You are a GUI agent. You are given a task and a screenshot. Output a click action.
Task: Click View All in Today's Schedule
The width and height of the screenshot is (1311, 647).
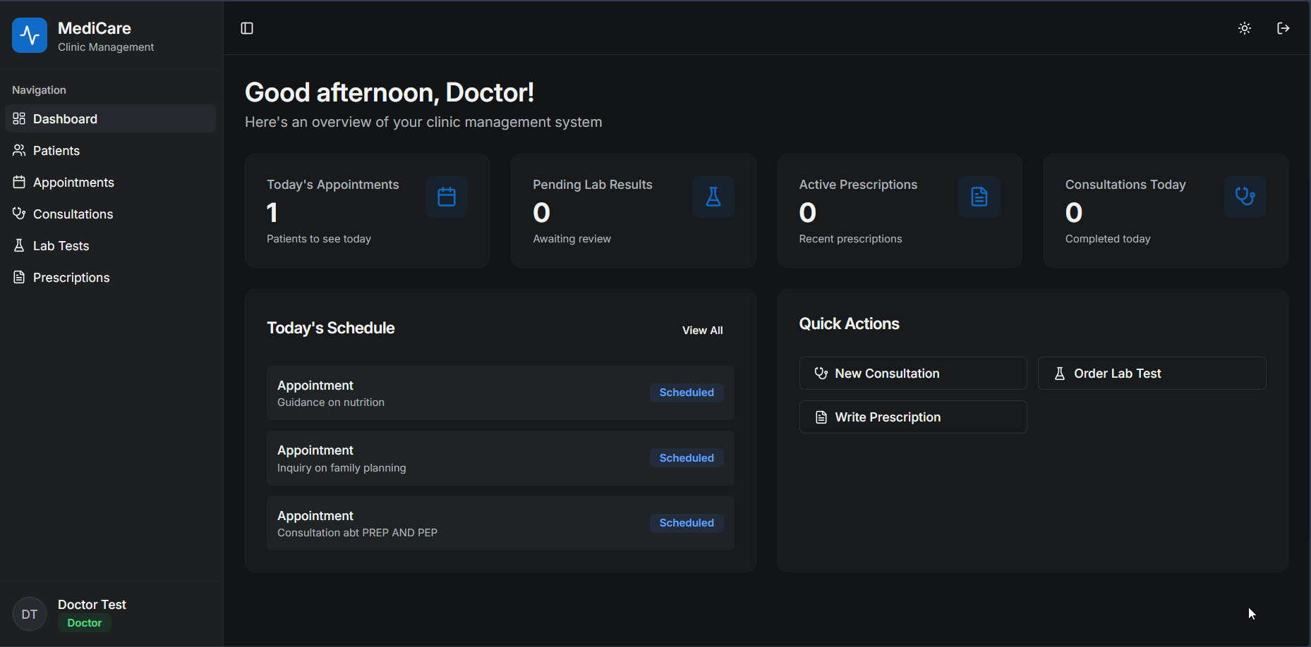(x=702, y=331)
